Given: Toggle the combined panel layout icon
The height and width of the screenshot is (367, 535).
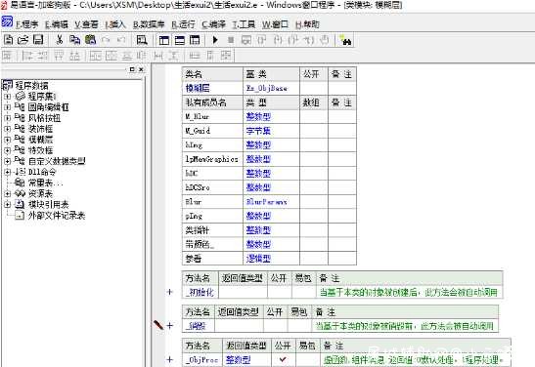Looking at the screenshot, I should click(x=195, y=40).
